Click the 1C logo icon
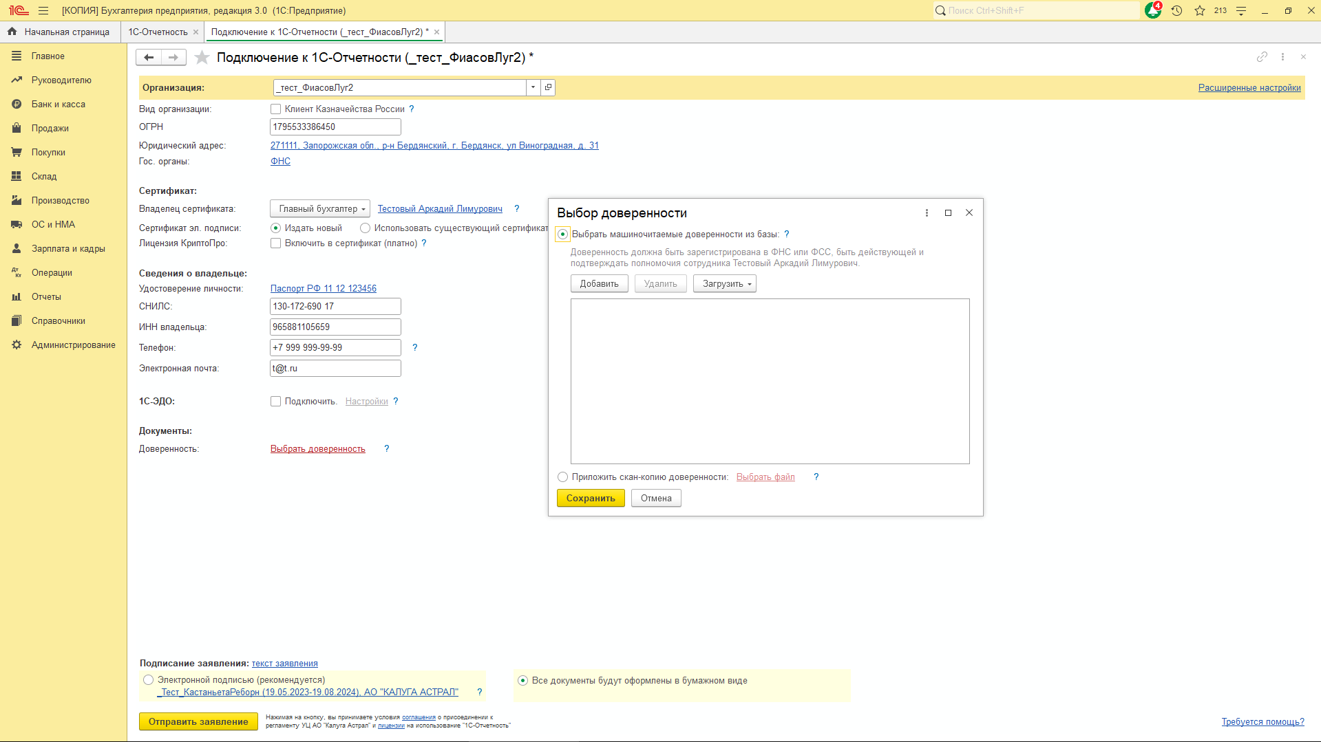This screenshot has width=1321, height=742. 19,10
